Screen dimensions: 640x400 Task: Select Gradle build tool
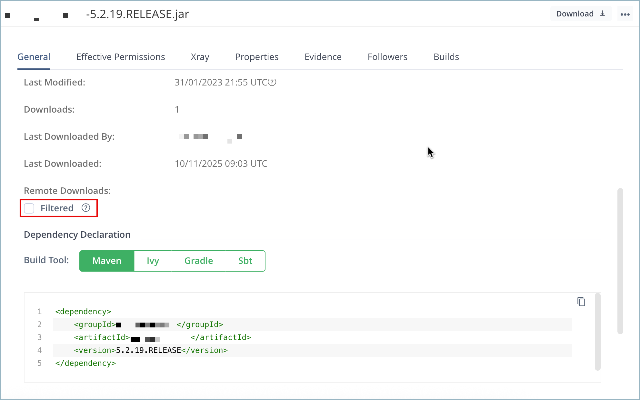(199, 261)
